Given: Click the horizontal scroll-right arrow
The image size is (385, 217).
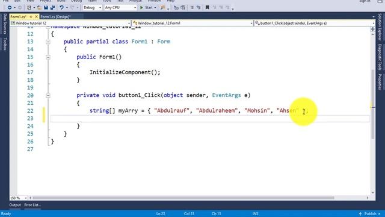Looking at the screenshot, I should pos(368,198).
